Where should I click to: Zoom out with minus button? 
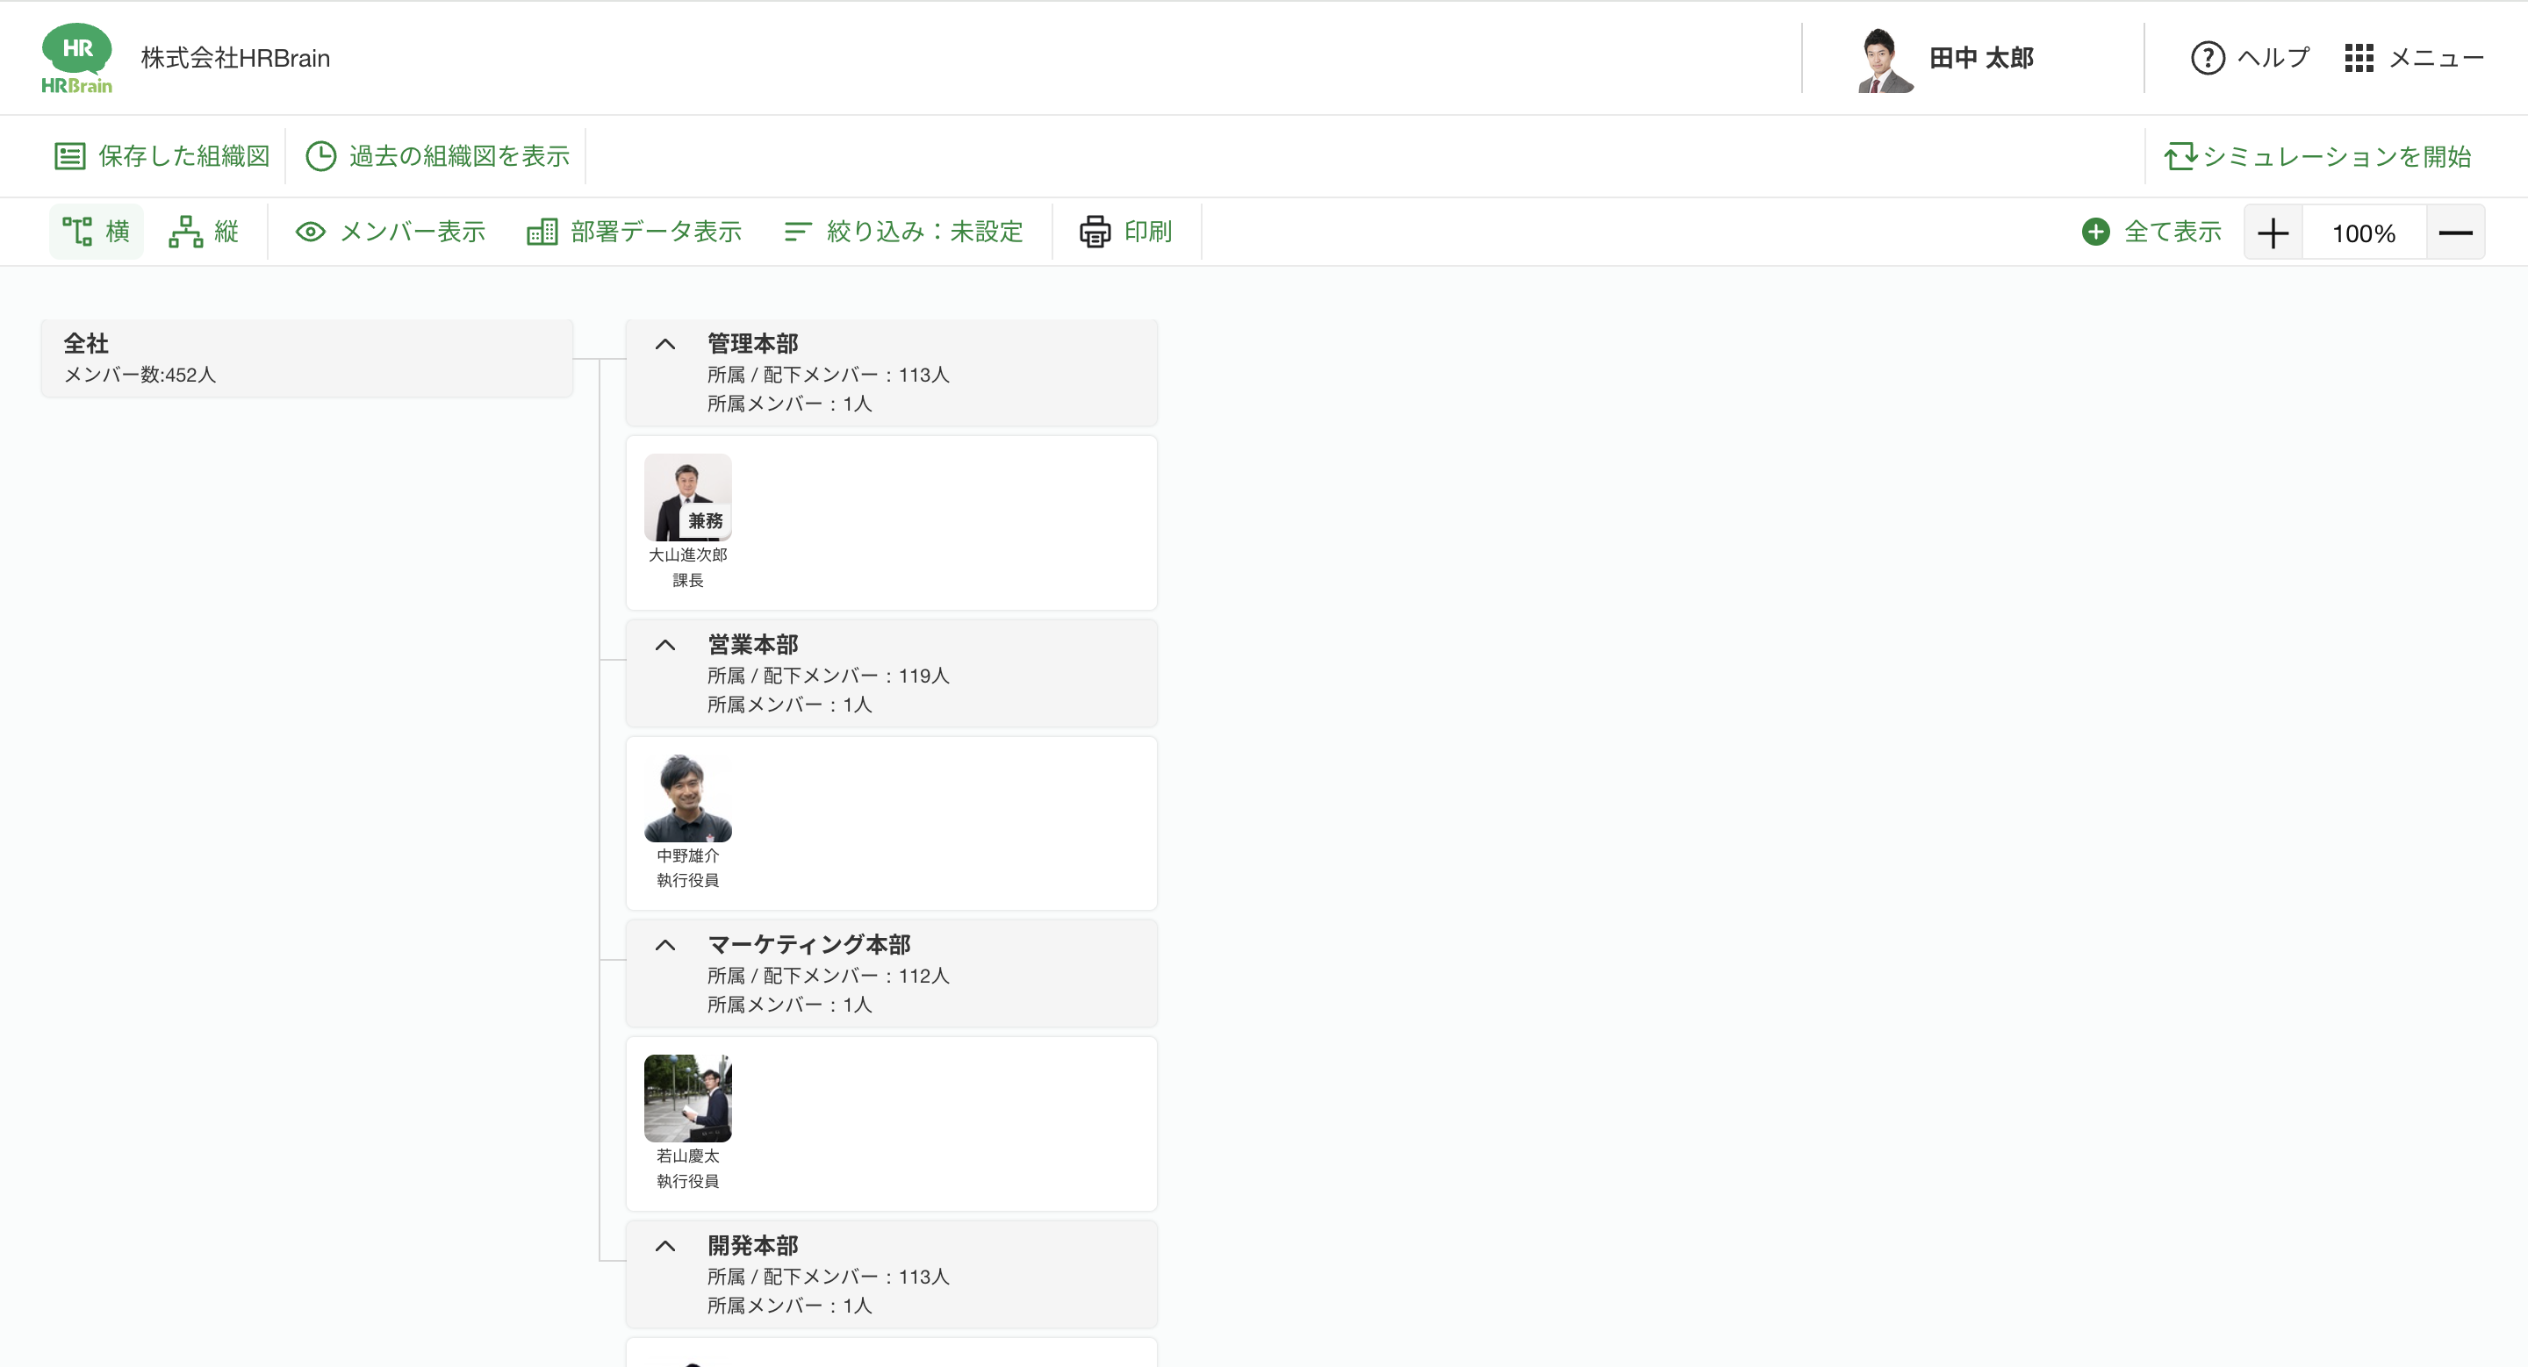[x=2455, y=233]
